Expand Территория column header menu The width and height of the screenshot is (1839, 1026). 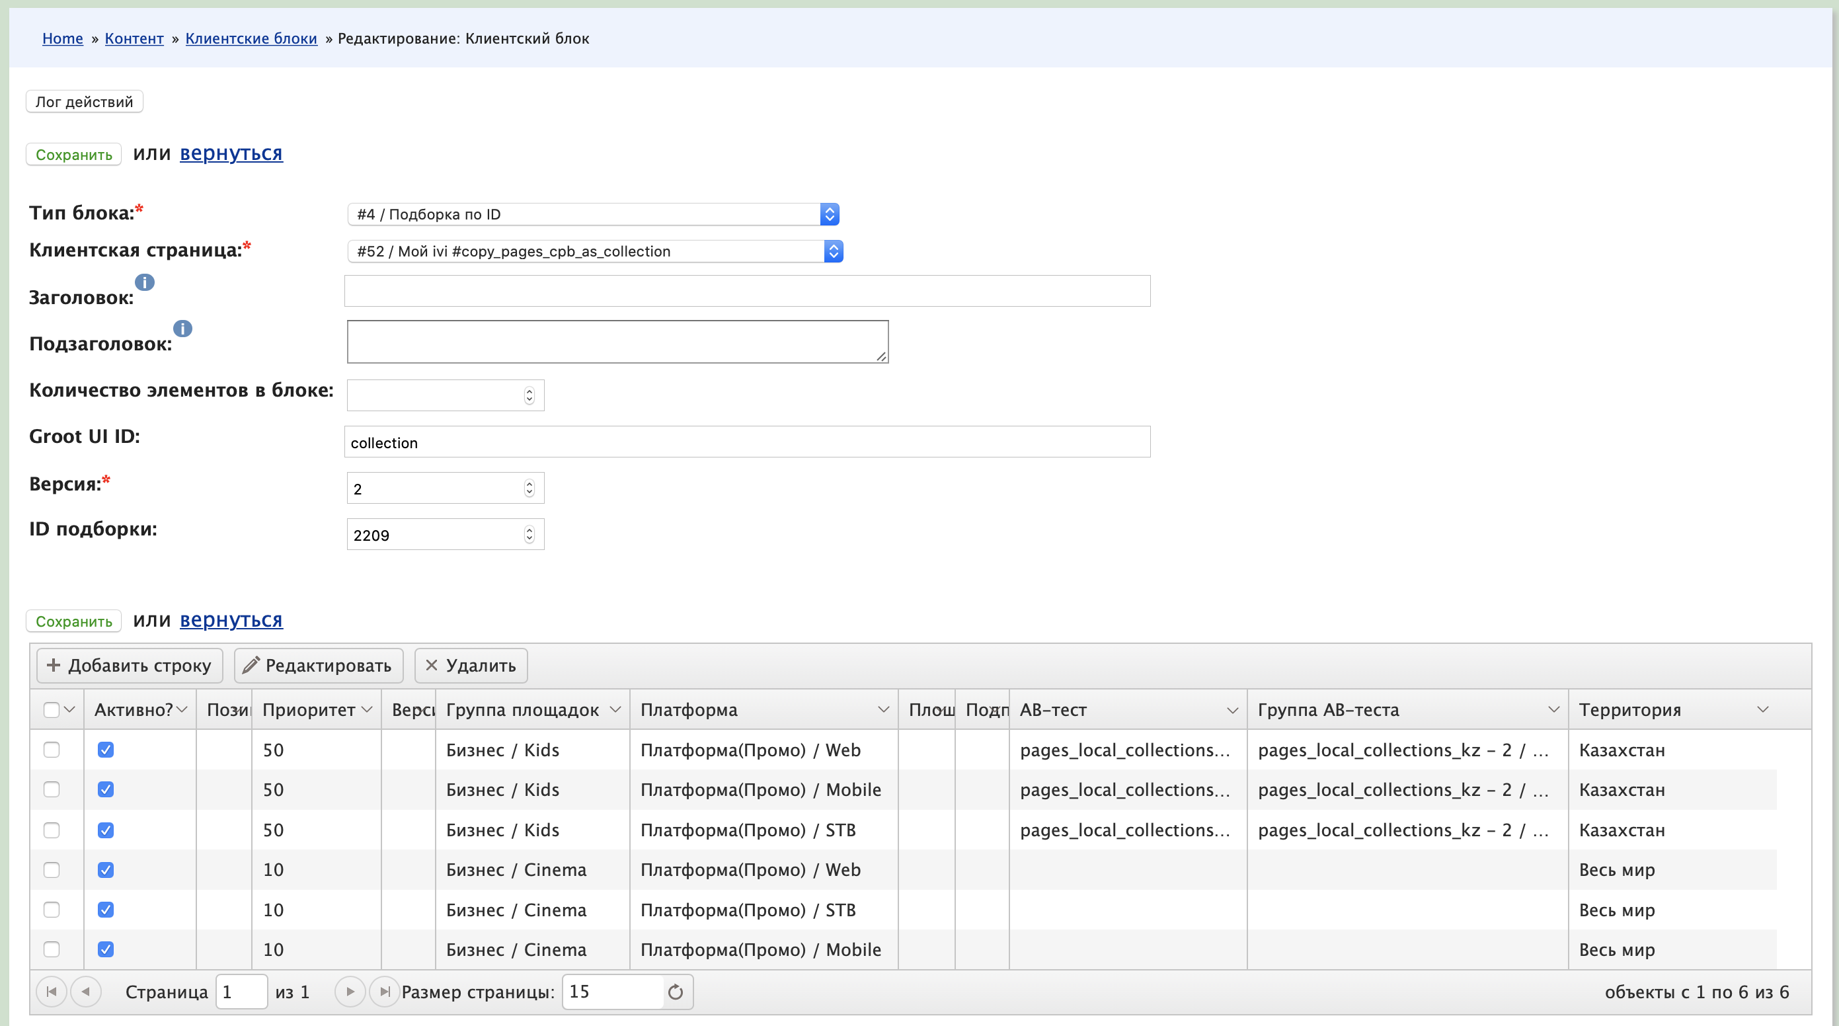pos(1762,710)
